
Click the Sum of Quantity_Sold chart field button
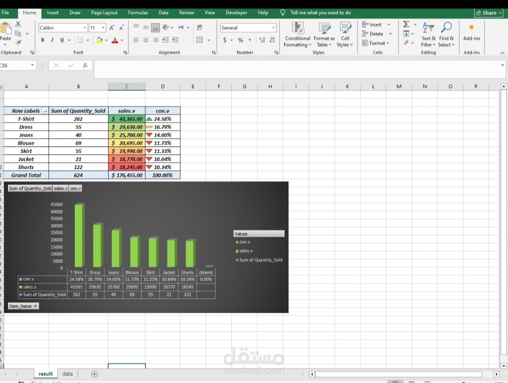tap(30, 188)
